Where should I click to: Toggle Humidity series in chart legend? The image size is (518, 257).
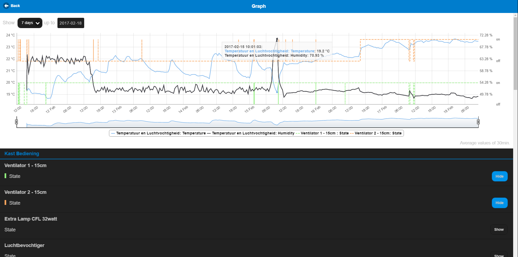point(251,133)
